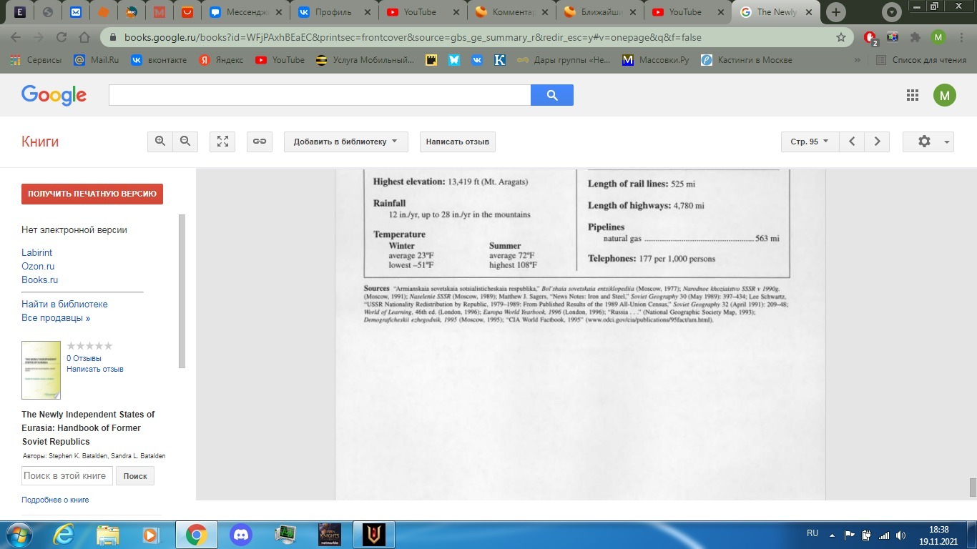Open the Список для чтения reading list
Image resolution: width=977 pixels, height=549 pixels.
tap(922, 60)
